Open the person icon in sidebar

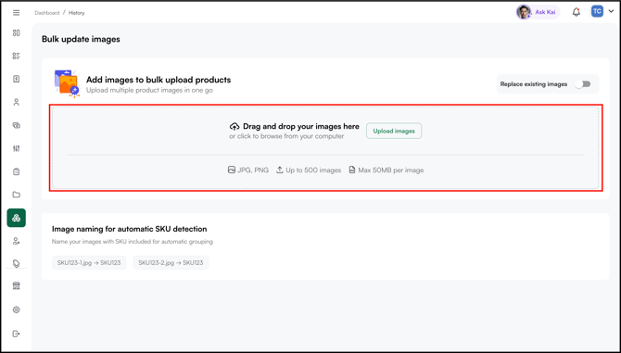point(17,102)
